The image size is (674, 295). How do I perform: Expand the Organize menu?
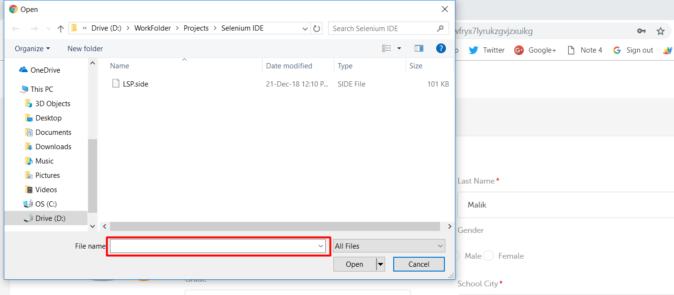(32, 48)
